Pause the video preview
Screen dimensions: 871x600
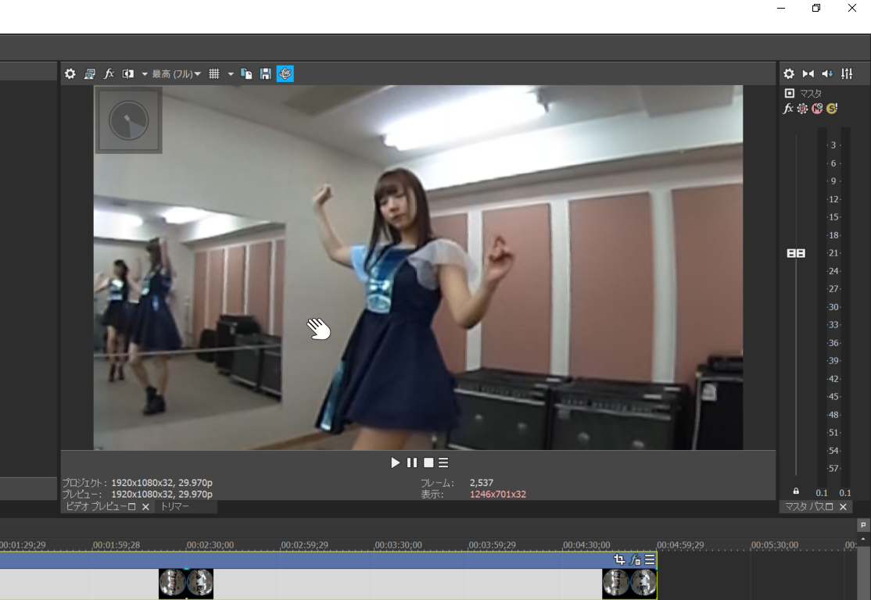411,462
